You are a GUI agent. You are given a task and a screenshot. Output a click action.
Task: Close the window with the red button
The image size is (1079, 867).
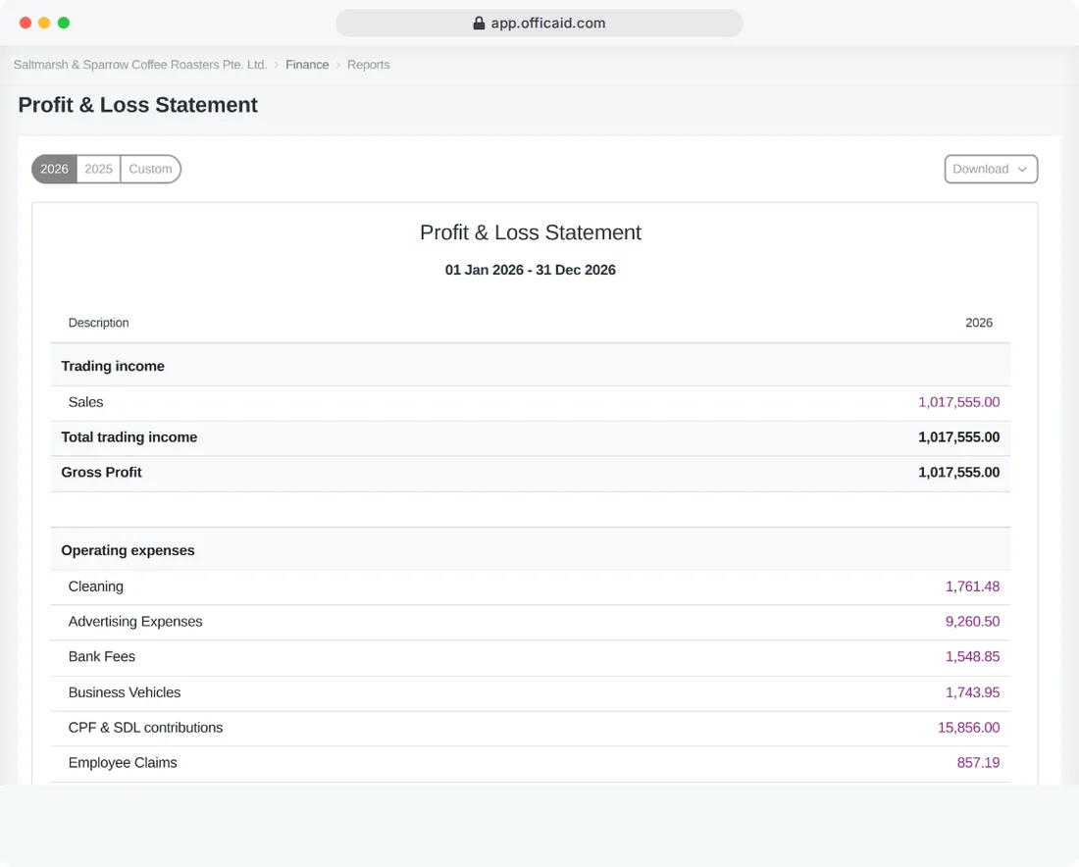click(26, 24)
